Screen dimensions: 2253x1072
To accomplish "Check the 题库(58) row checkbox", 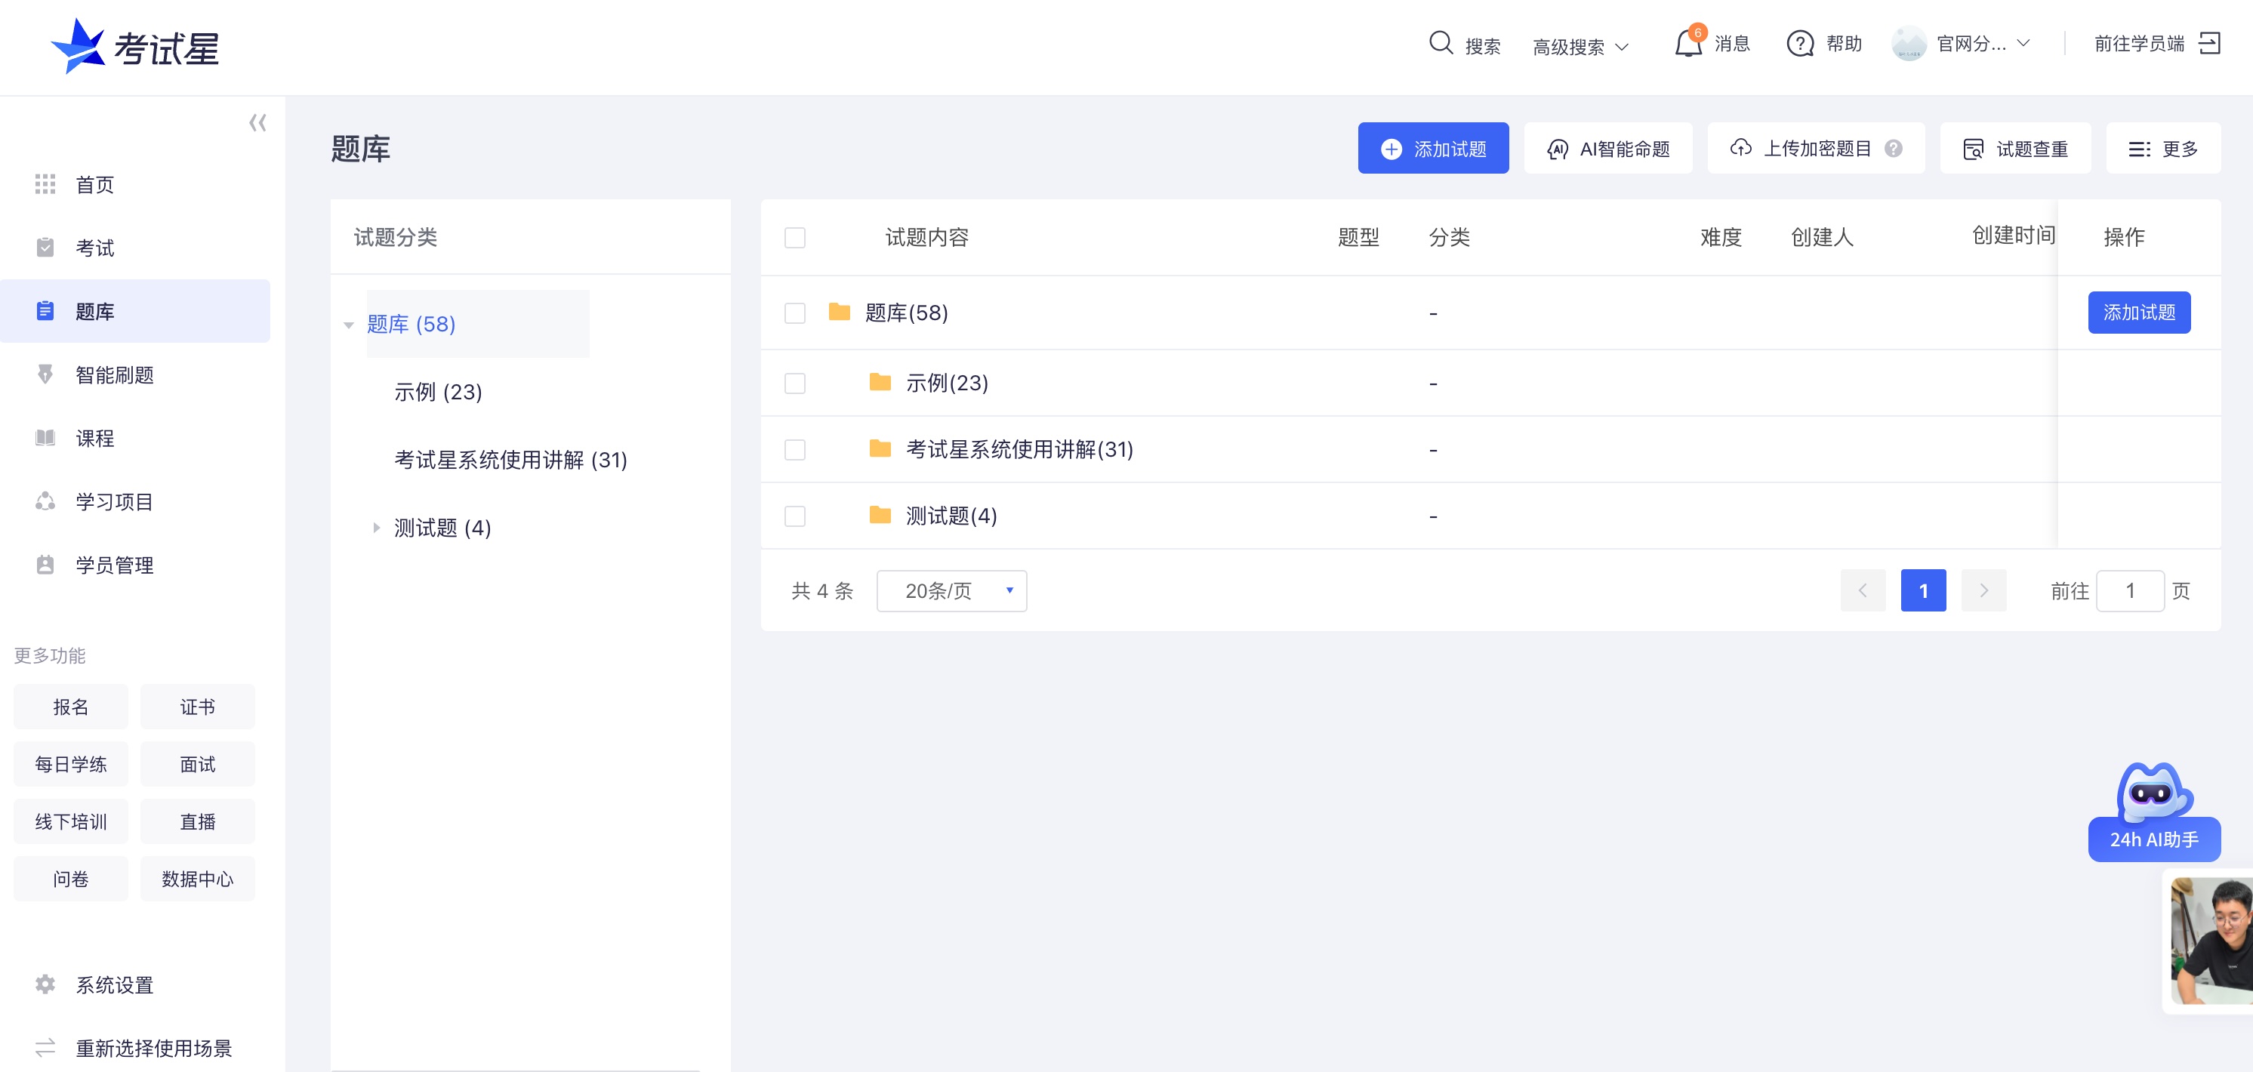I will click(794, 313).
